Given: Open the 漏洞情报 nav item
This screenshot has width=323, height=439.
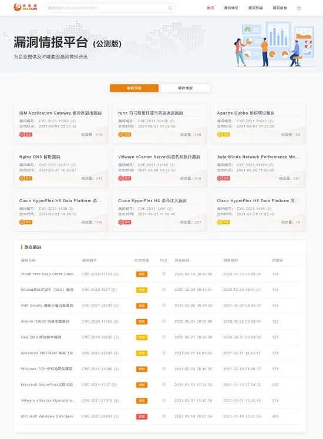Looking at the screenshot, I should (x=231, y=8).
